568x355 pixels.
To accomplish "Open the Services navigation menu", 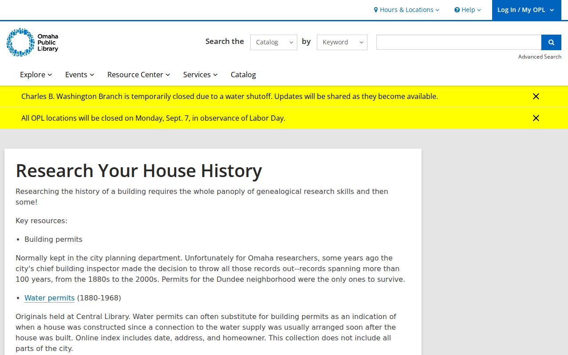I will pos(201,75).
